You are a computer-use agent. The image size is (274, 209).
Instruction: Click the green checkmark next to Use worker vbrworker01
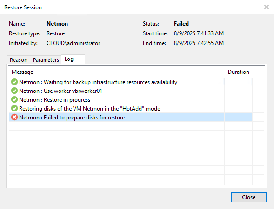pos(14,91)
